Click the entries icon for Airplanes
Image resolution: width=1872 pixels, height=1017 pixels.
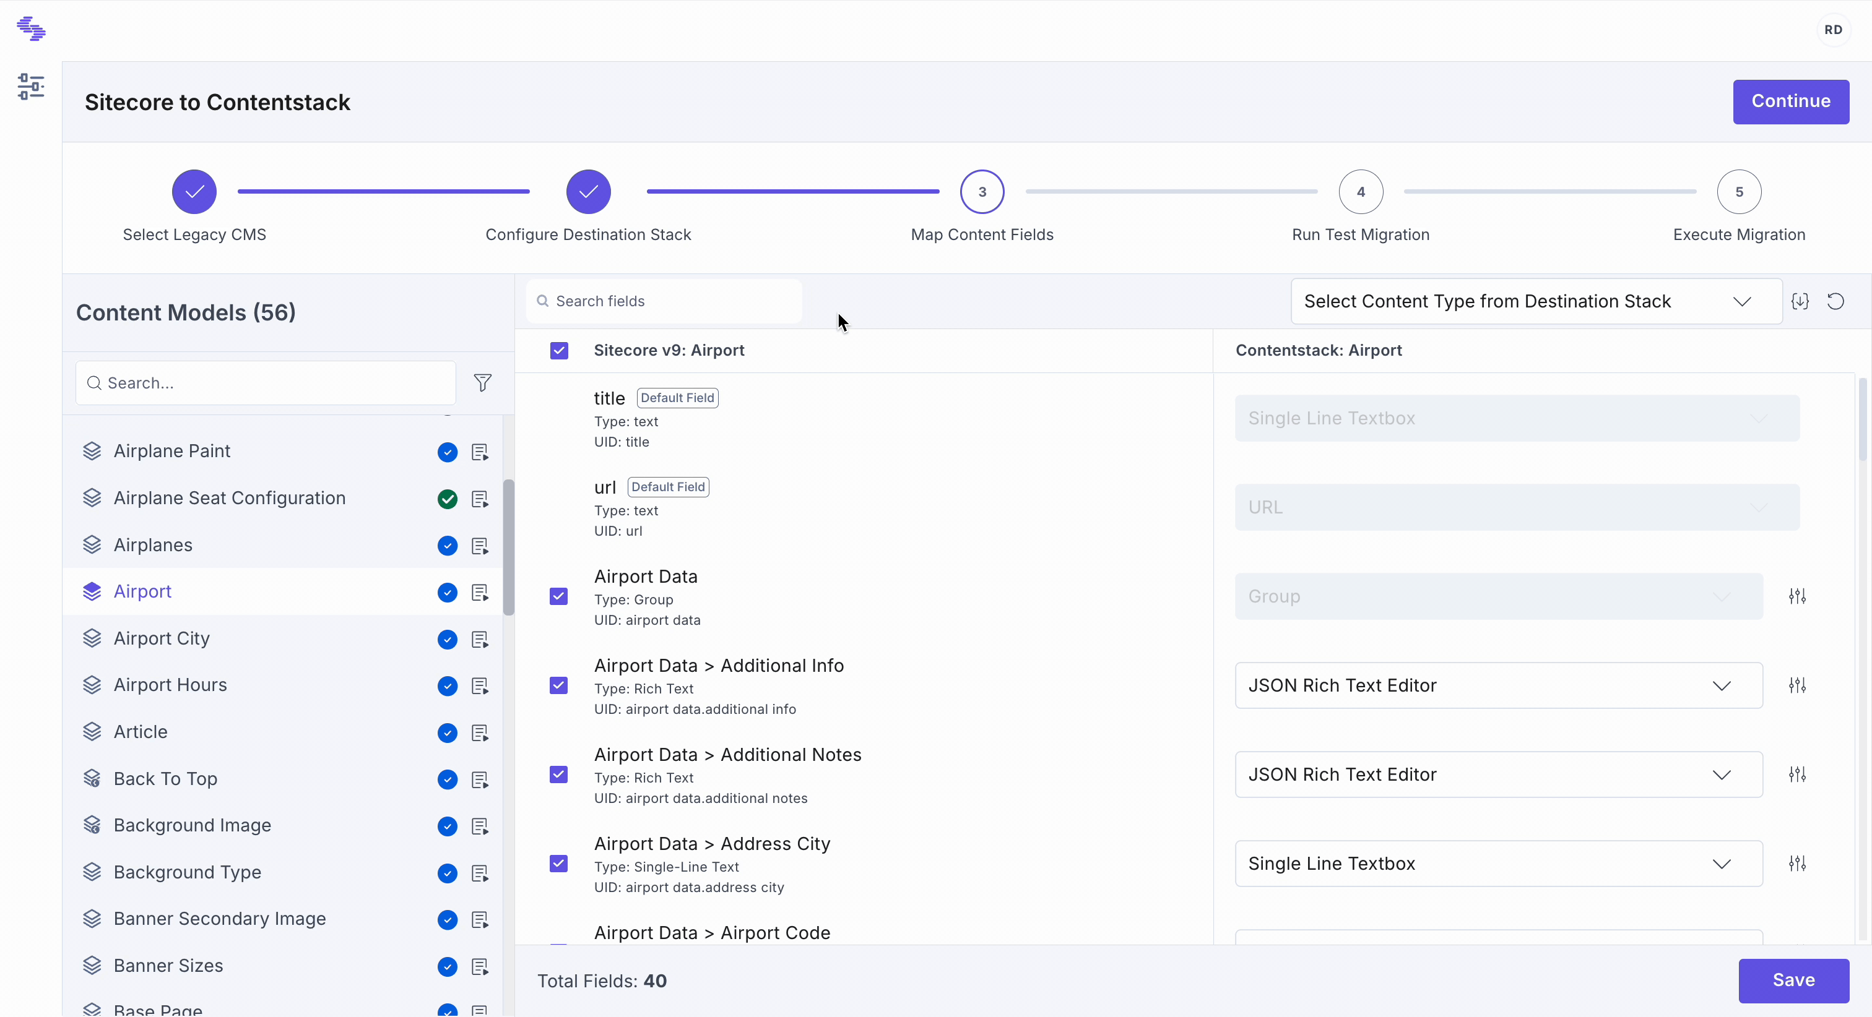[x=480, y=546]
